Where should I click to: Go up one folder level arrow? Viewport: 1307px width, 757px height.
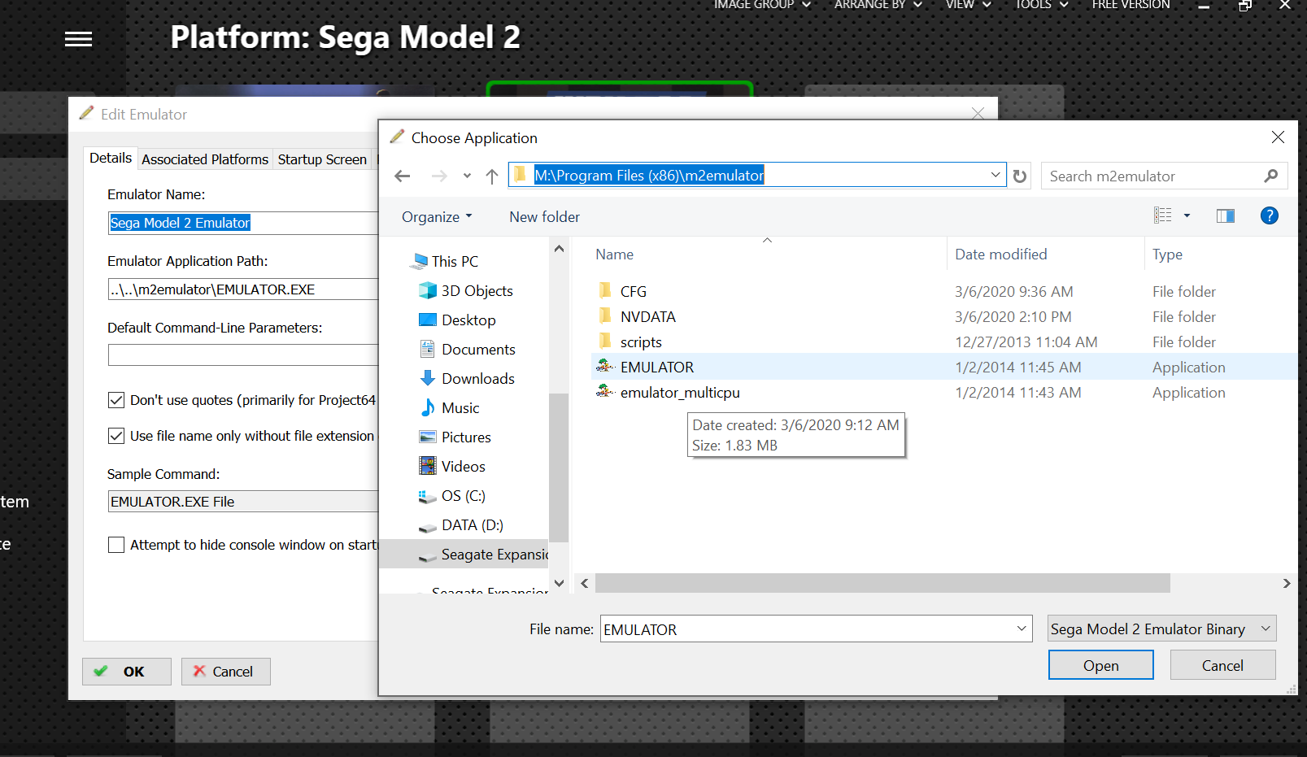coord(491,176)
